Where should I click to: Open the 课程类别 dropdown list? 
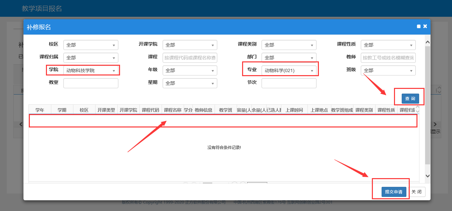[x=289, y=45]
